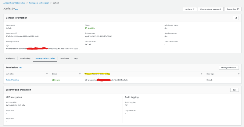Click the AWS_OWNED_KMS_KEY value

click(x=16, y=105)
